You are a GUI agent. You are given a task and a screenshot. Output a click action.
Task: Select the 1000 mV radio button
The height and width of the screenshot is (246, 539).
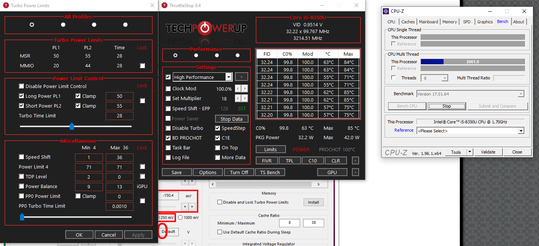[180, 217]
